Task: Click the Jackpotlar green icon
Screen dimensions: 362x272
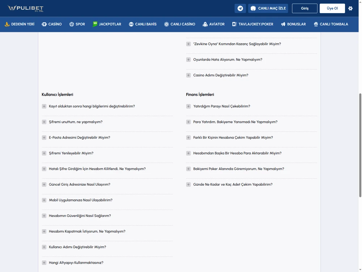Action: [x=95, y=24]
